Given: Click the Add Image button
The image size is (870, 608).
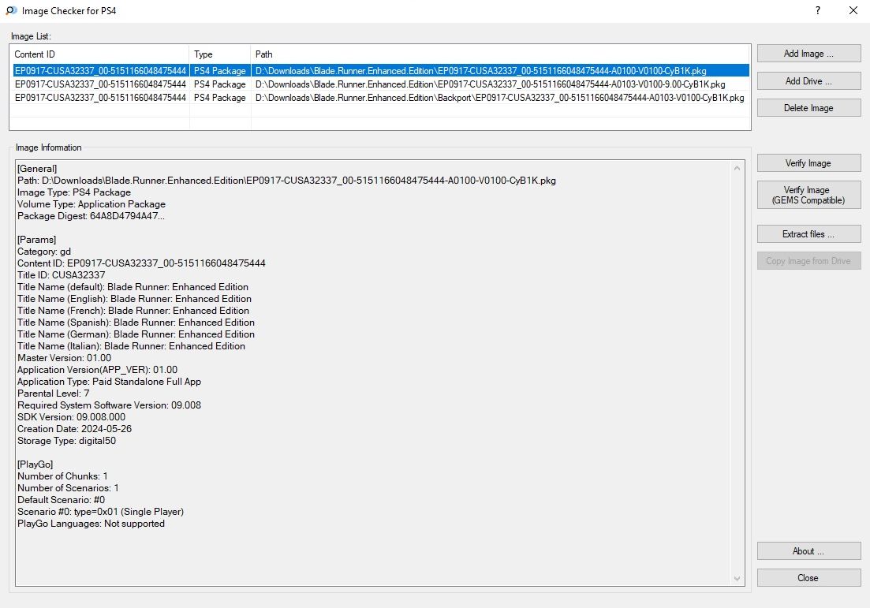Looking at the screenshot, I should click(x=808, y=54).
